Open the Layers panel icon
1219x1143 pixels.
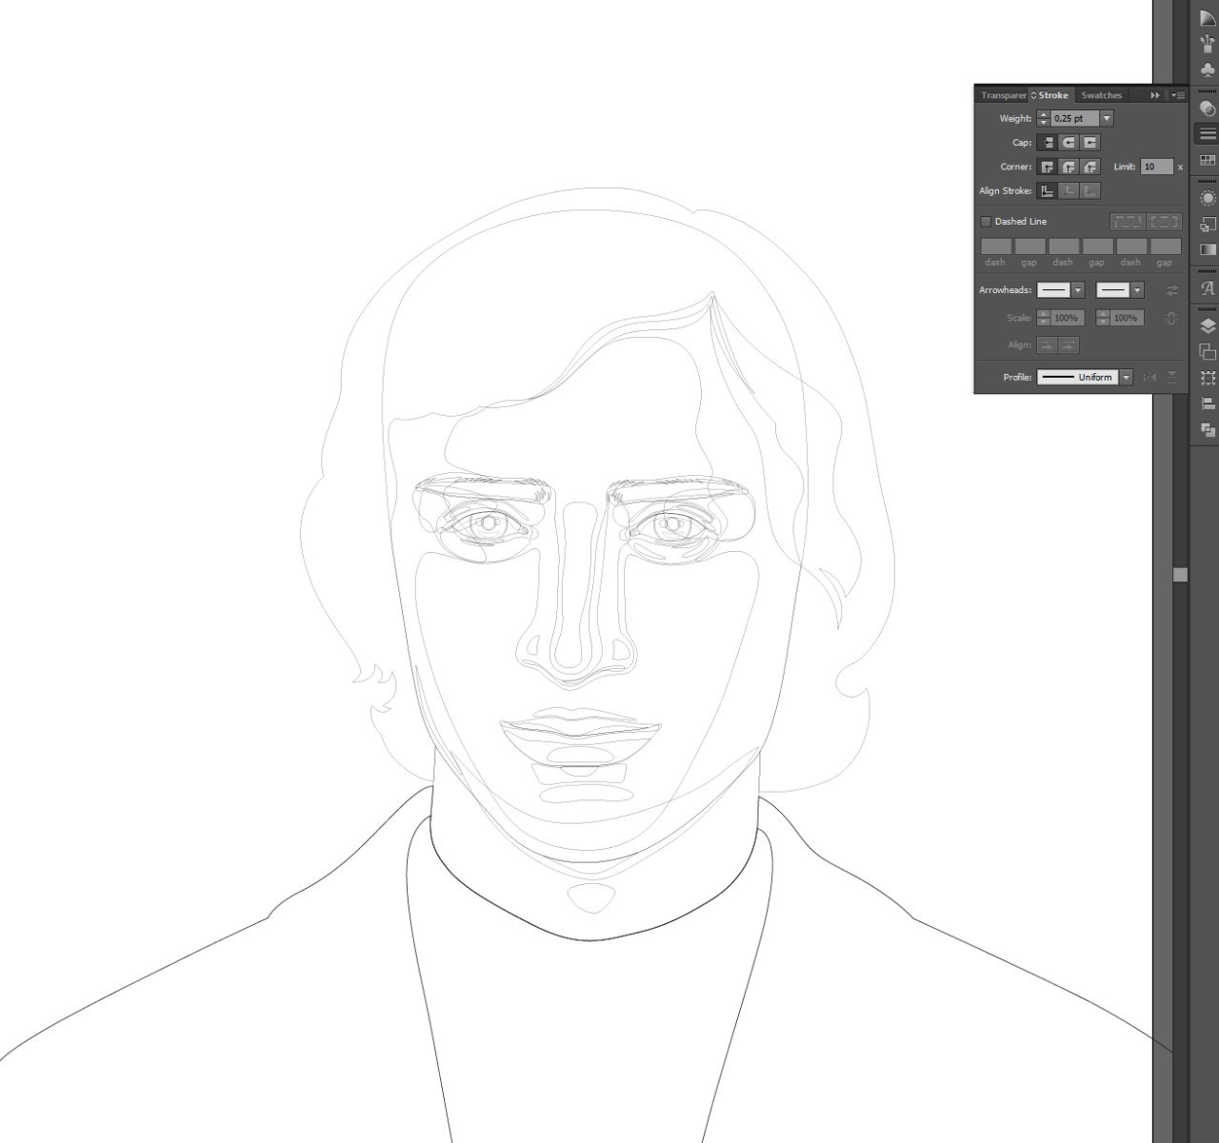1208,325
